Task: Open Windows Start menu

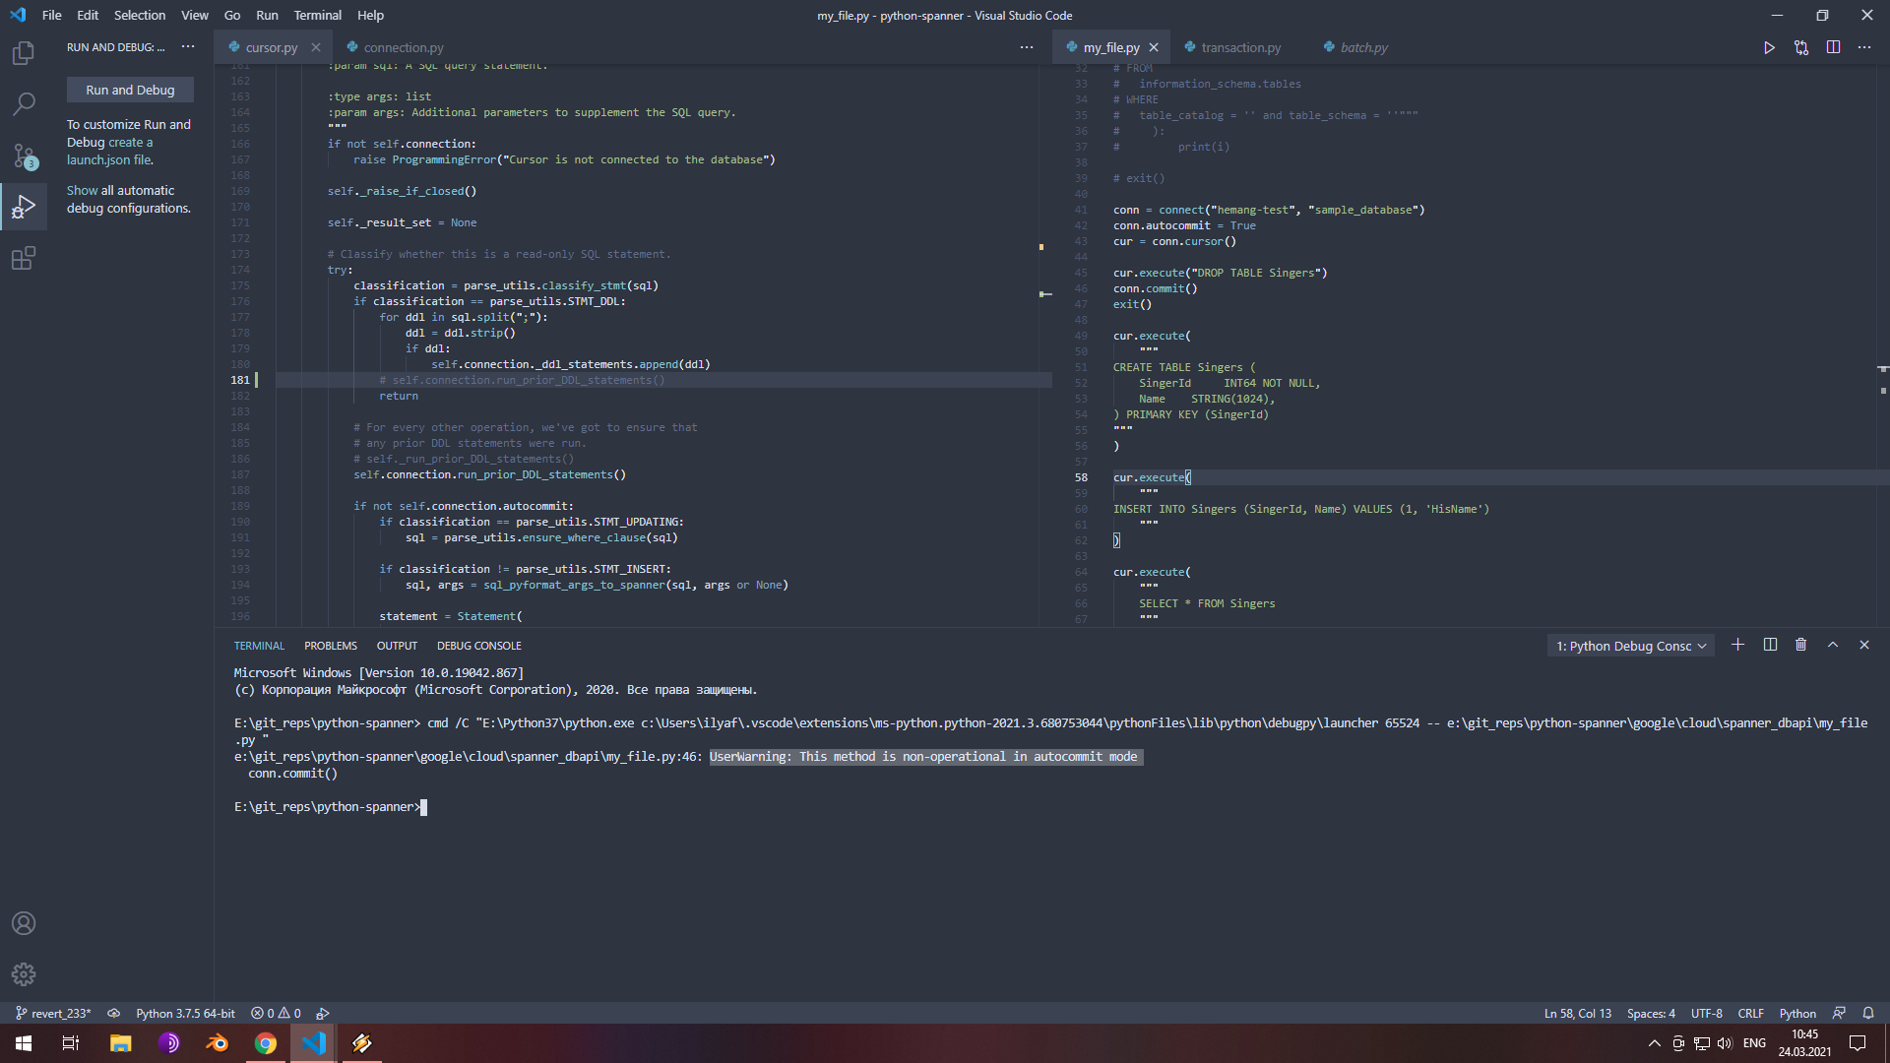Action: [24, 1043]
